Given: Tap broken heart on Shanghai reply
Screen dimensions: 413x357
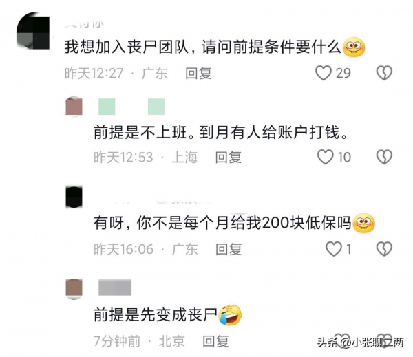Looking at the screenshot, I should (x=384, y=157).
